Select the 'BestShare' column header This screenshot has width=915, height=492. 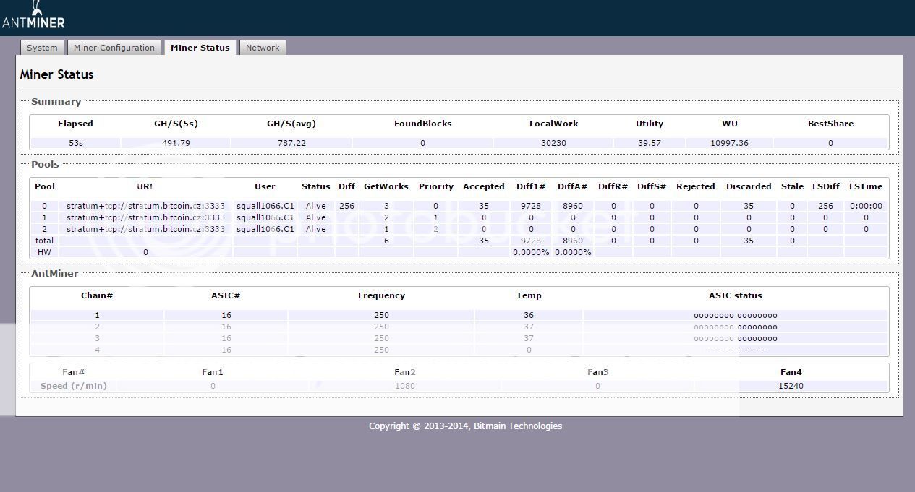[x=830, y=124]
